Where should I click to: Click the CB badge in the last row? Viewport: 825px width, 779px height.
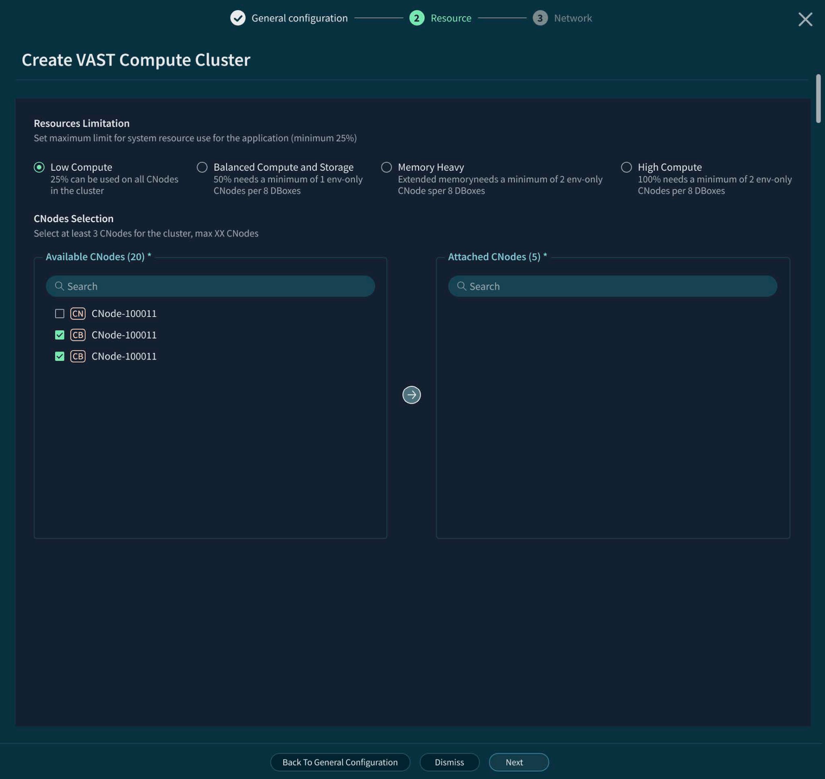point(78,356)
